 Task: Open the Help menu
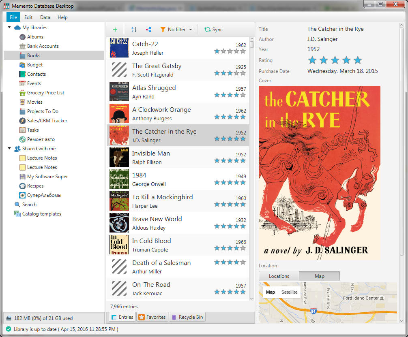pyautogui.click(x=62, y=17)
